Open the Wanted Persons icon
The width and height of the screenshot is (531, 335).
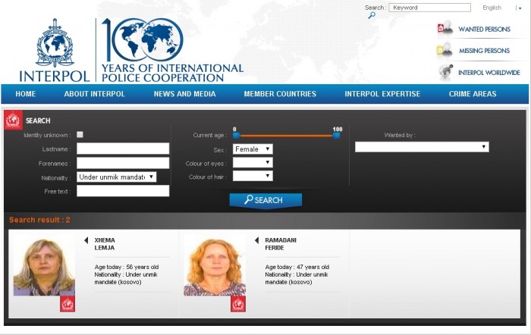(x=445, y=29)
